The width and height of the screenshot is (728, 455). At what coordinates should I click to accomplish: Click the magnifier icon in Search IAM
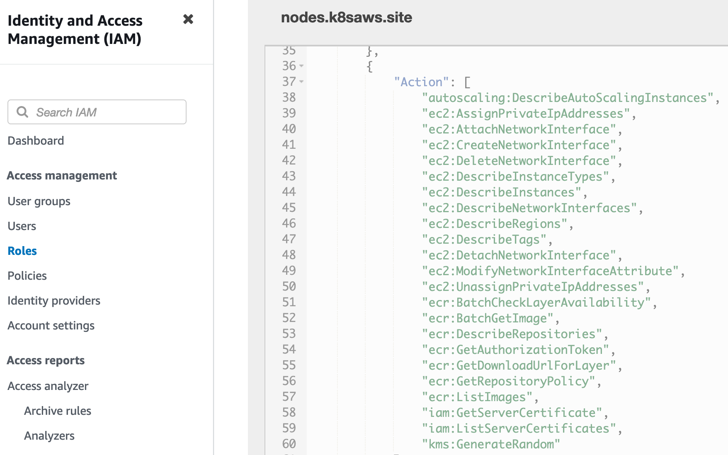click(22, 112)
